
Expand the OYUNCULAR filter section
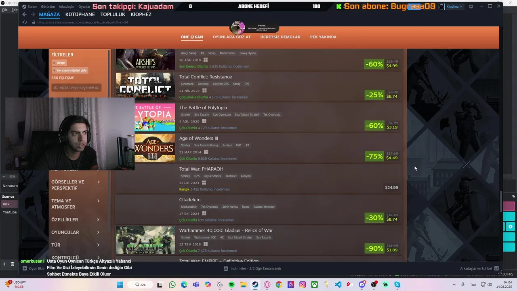click(x=76, y=232)
